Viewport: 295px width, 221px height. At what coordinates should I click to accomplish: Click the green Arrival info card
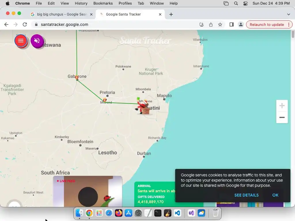pyautogui.click(x=155, y=194)
